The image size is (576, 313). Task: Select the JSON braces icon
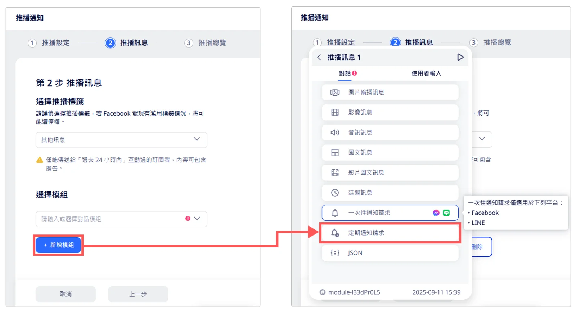click(x=335, y=253)
